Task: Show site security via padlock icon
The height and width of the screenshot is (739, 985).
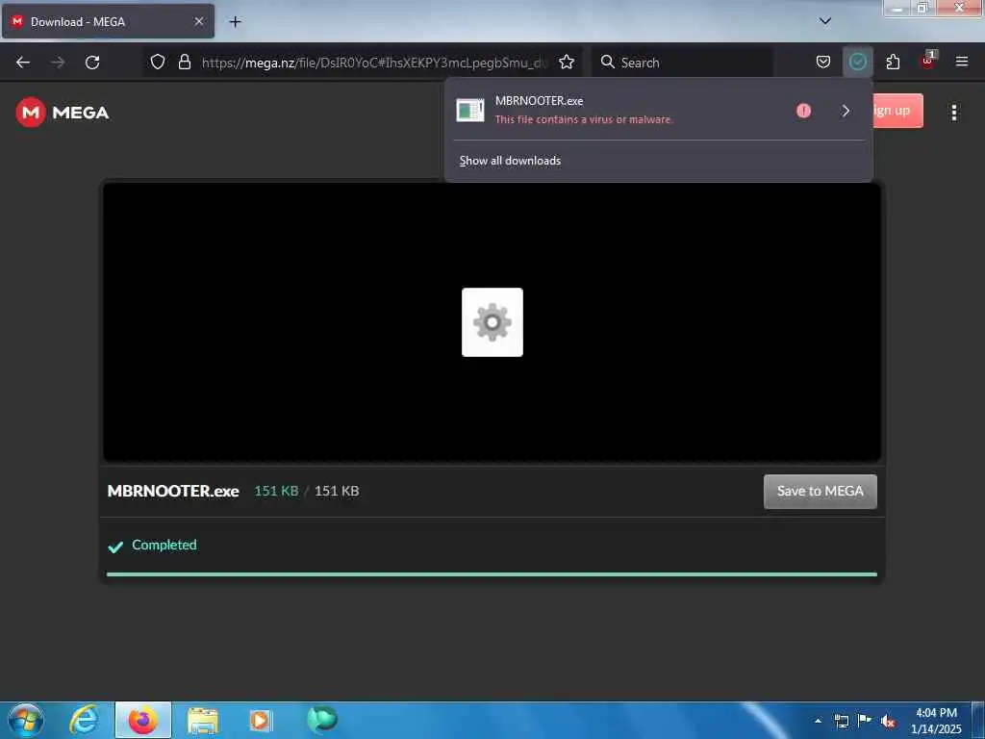Action: click(184, 62)
